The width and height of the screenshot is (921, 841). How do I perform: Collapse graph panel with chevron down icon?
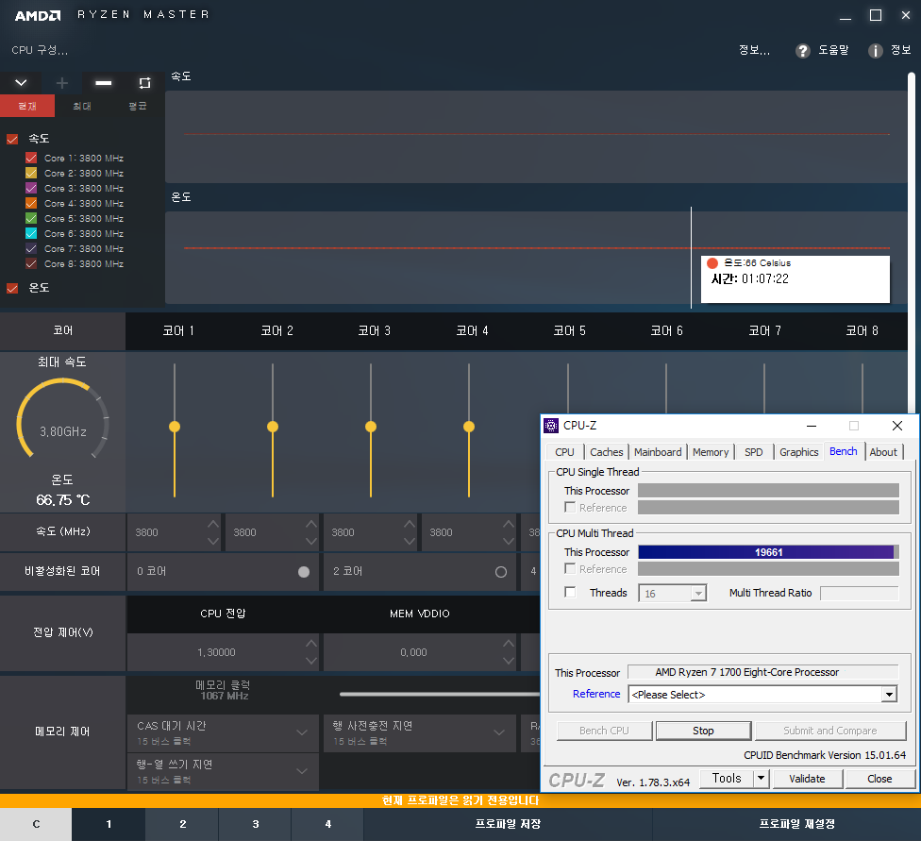click(21, 83)
